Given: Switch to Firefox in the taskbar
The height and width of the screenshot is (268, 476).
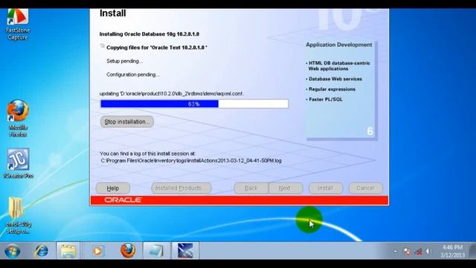Looking at the screenshot, I should coord(128,251).
